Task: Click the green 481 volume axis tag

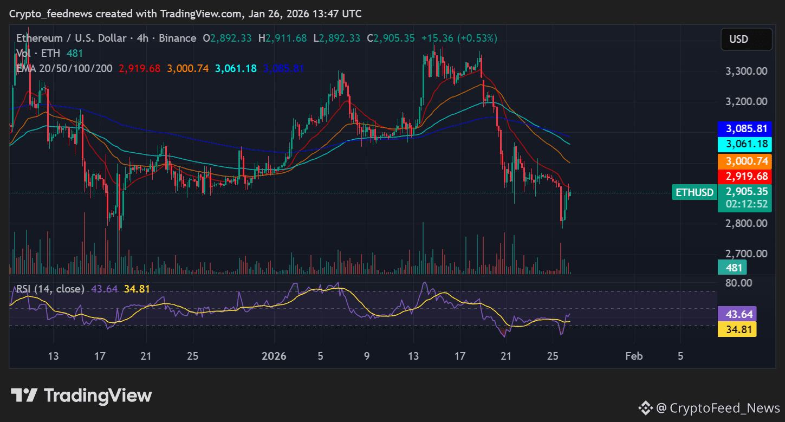Action: coord(734,268)
